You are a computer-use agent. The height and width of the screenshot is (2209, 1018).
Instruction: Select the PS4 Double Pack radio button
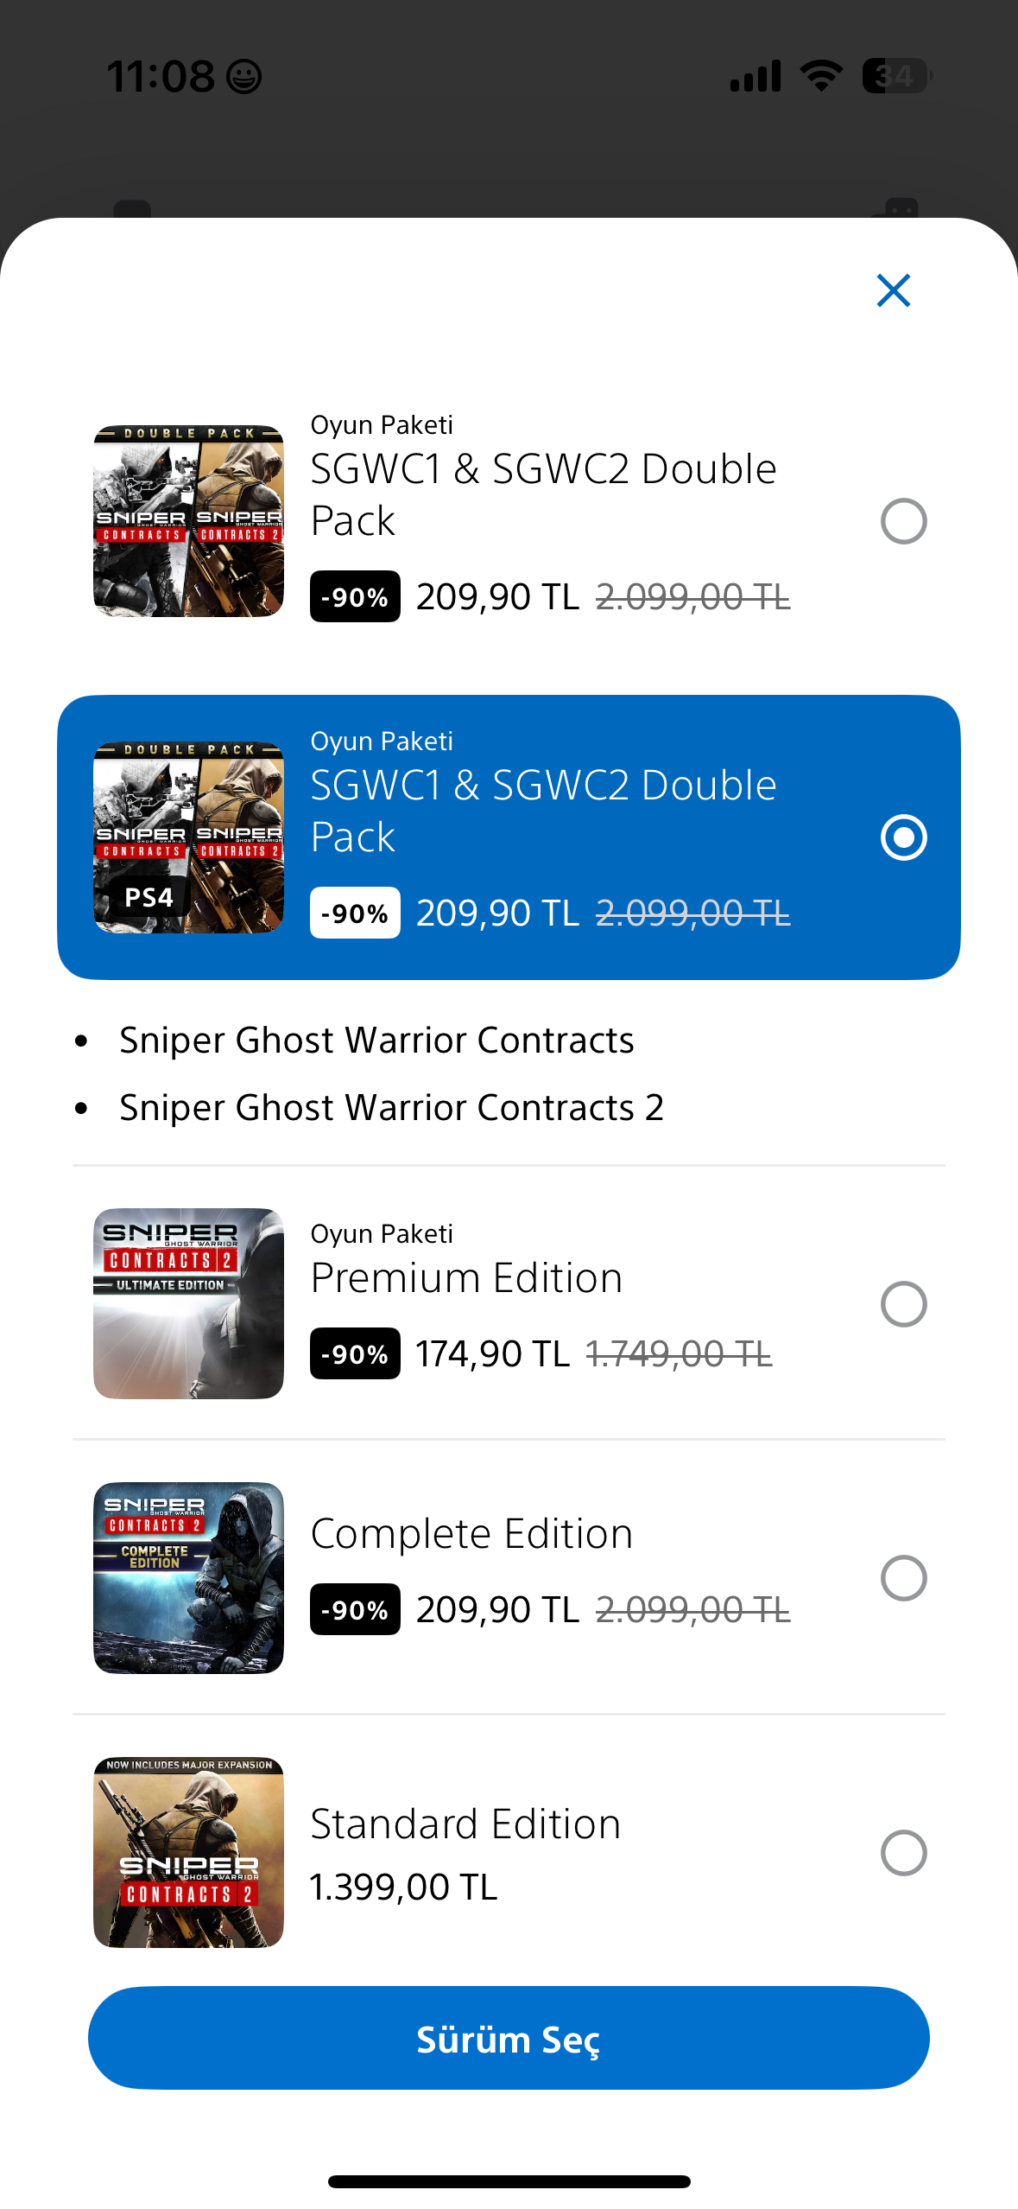click(903, 837)
